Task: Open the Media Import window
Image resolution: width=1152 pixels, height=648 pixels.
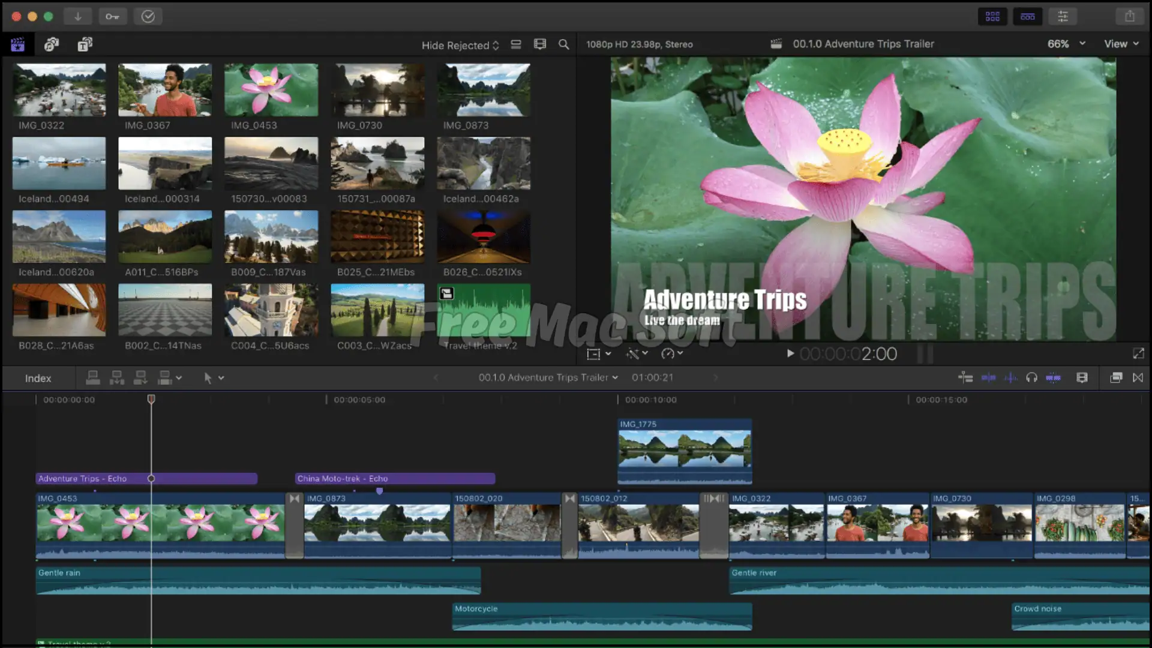Action: (78, 16)
